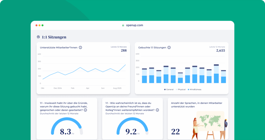Viewport: 265px width, 140px height.
Task: Select the 1:1 Sitzungen section heading
Action: 54,37
